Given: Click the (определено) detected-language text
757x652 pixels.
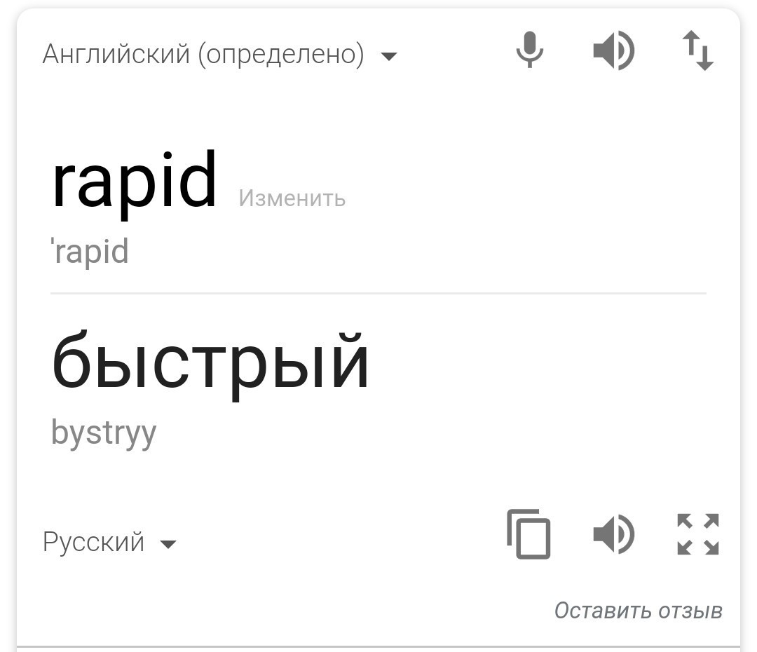Looking at the screenshot, I should pos(281,54).
